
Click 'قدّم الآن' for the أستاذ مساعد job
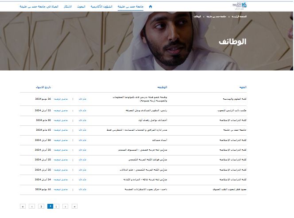81,140
